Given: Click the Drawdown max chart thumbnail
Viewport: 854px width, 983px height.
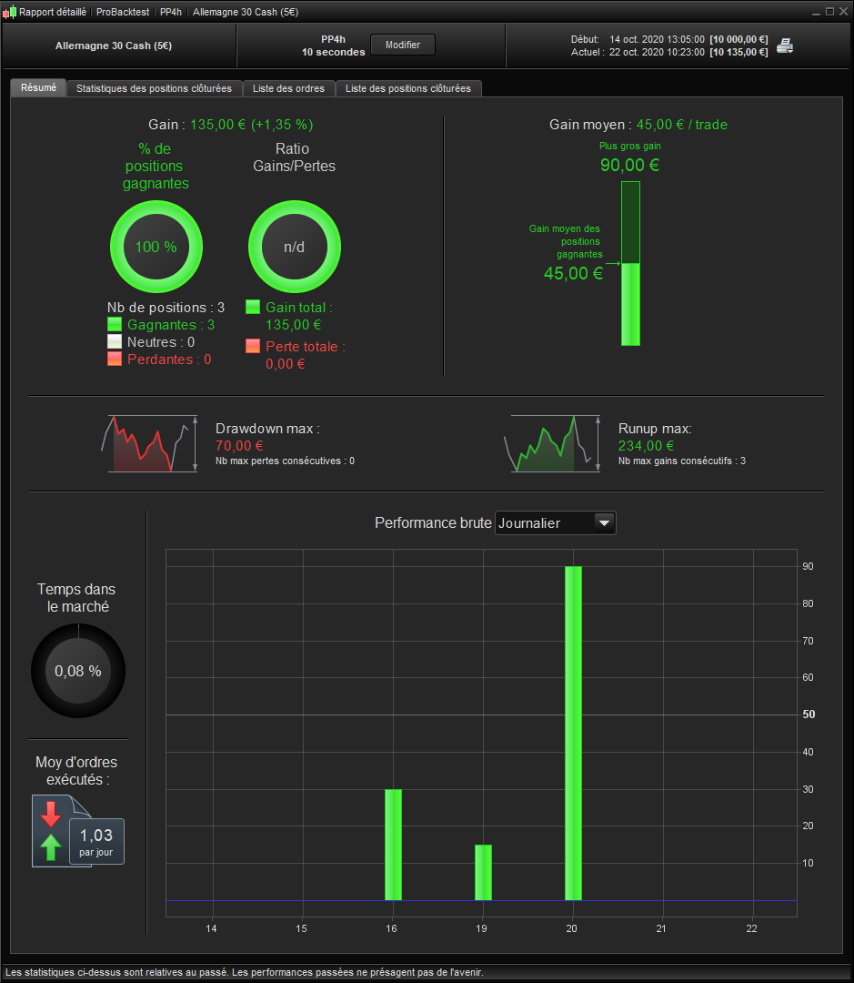Looking at the screenshot, I should (149, 443).
